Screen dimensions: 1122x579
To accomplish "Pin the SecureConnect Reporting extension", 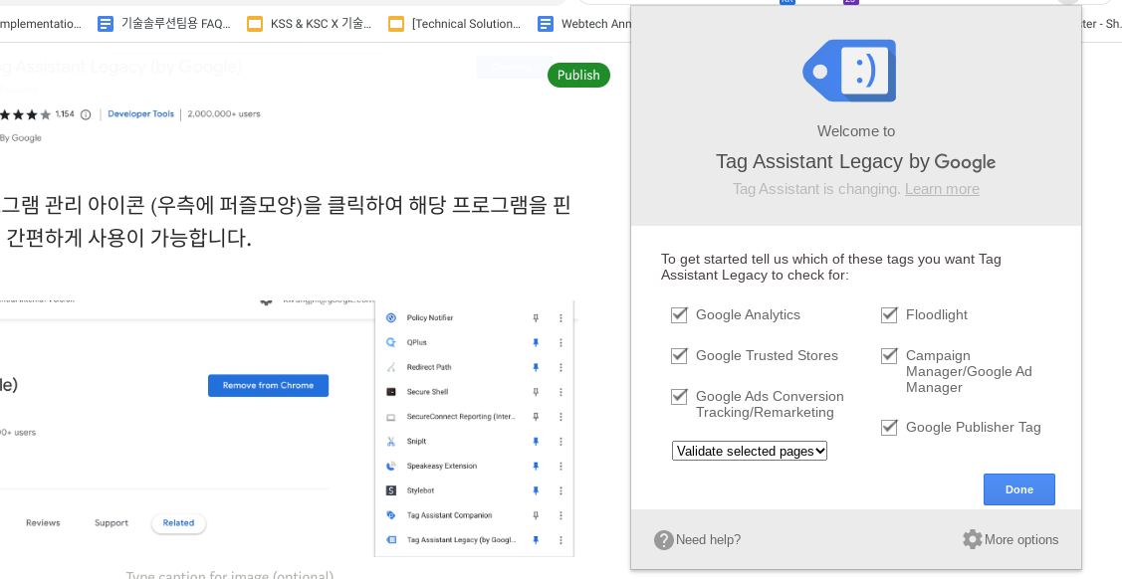I will (536, 417).
